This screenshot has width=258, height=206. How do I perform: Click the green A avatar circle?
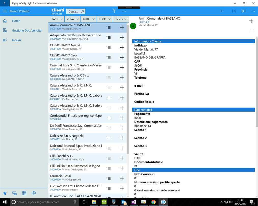133,26
